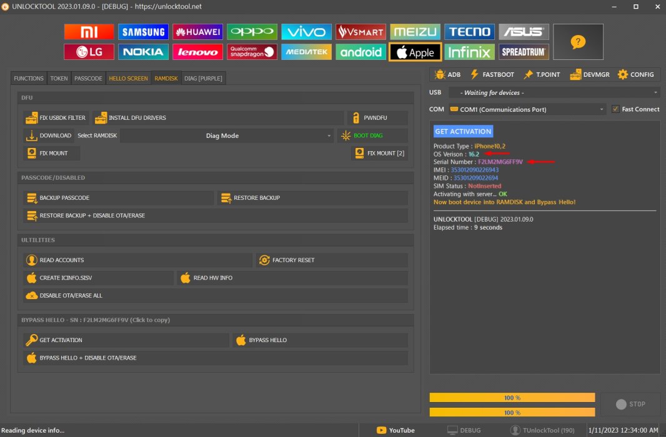Click the upper 100% progress bar
666x437 pixels.
coord(512,398)
